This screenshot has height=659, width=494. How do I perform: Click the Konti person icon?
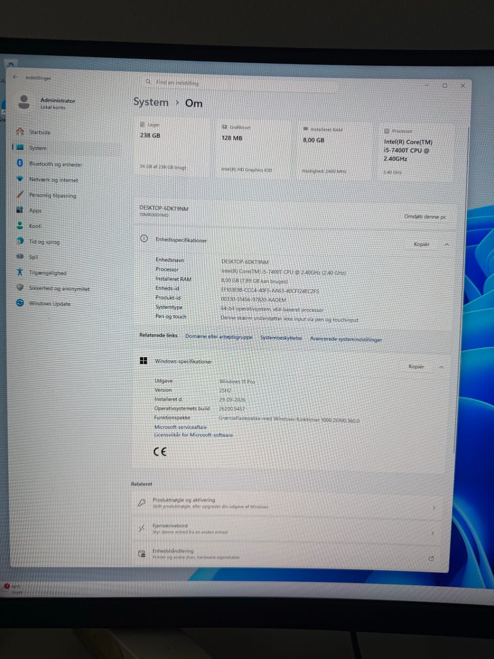(x=20, y=225)
